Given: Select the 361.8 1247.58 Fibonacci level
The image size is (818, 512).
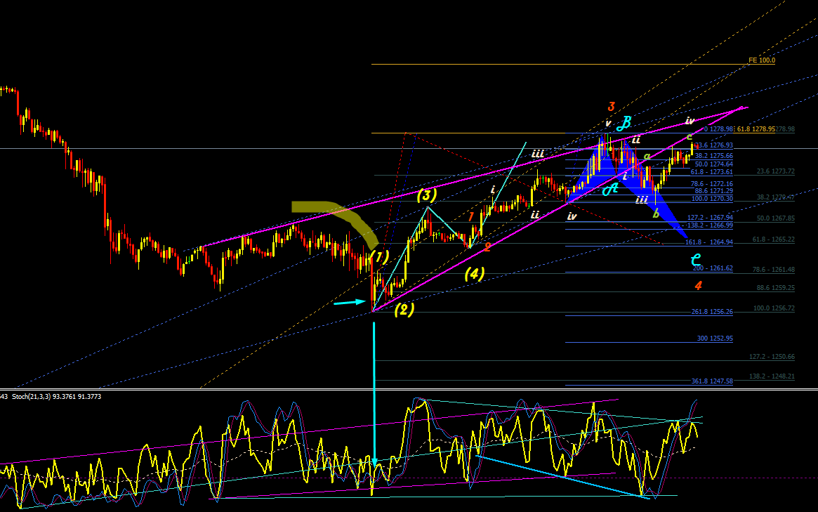Looking at the screenshot, I should click(712, 381).
